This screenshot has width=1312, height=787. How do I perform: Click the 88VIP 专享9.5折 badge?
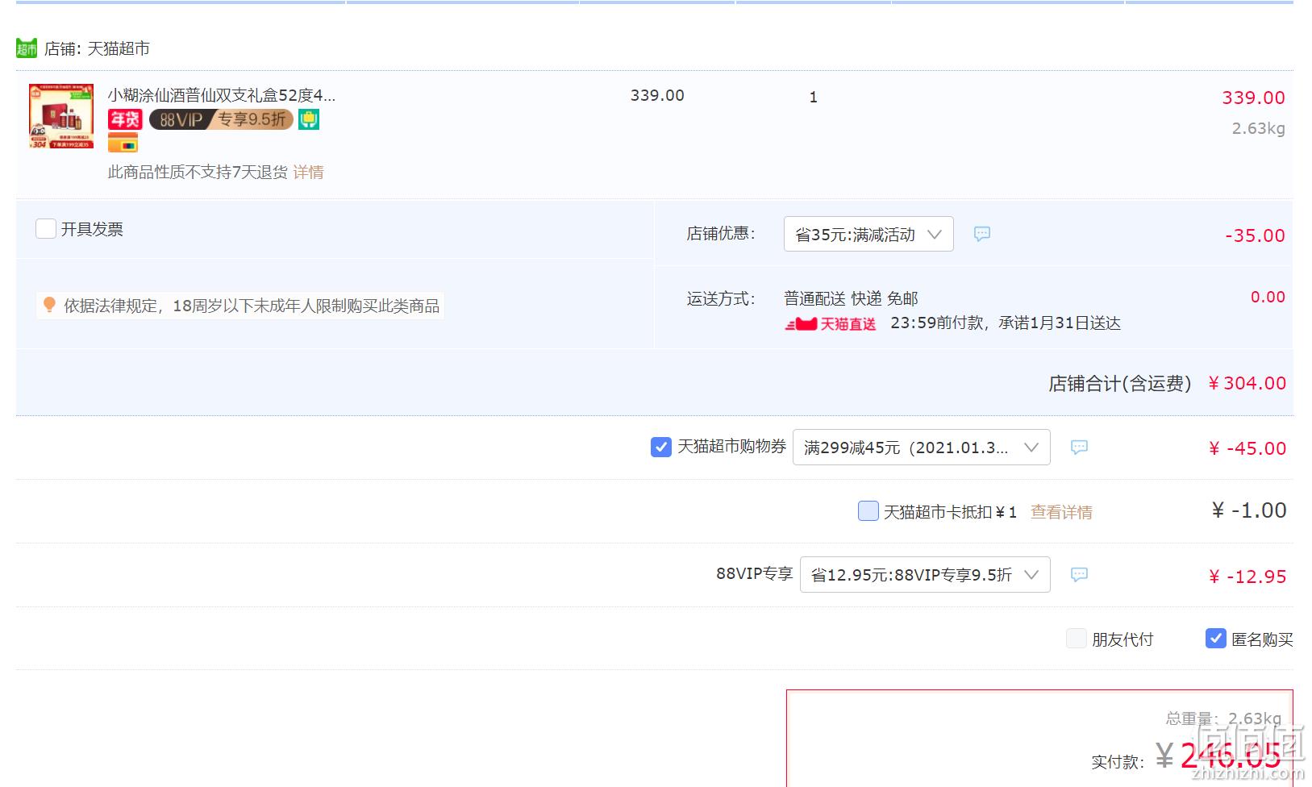coord(221,119)
